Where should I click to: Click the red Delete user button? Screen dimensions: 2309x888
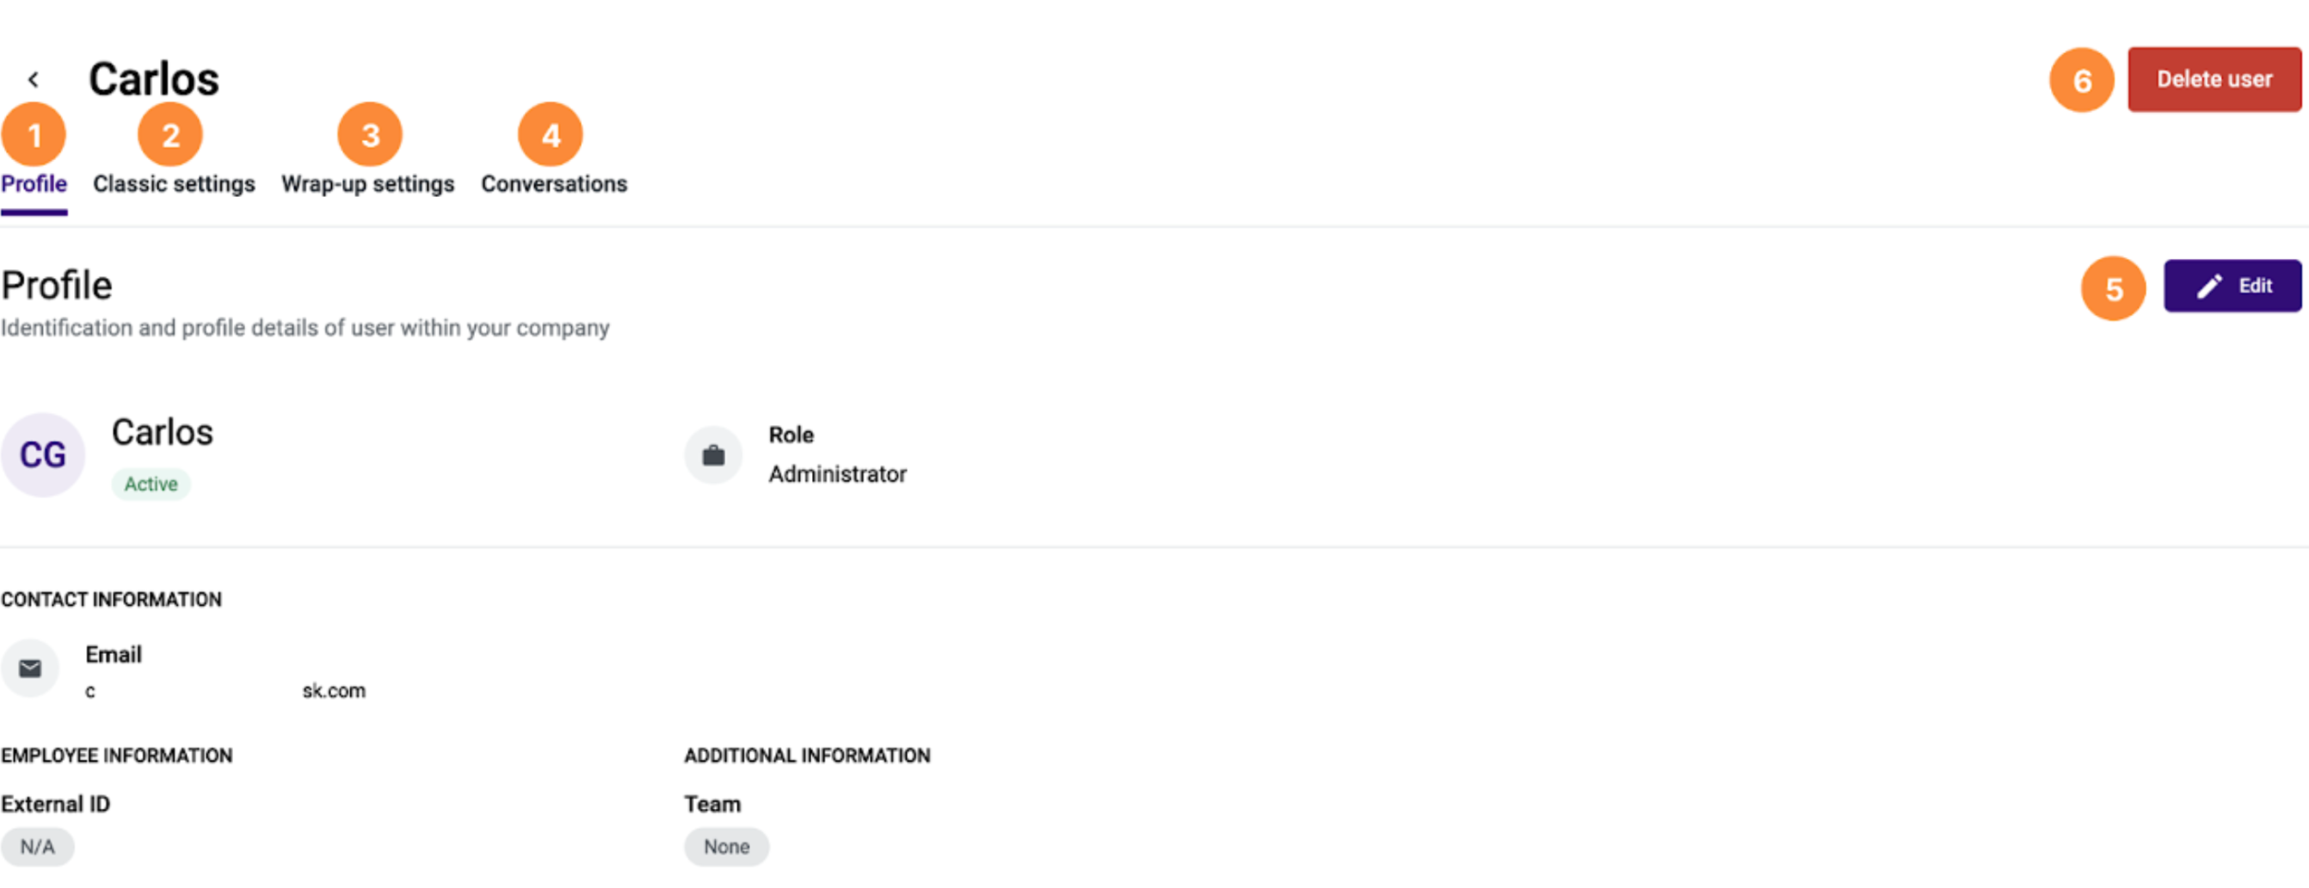click(2214, 80)
